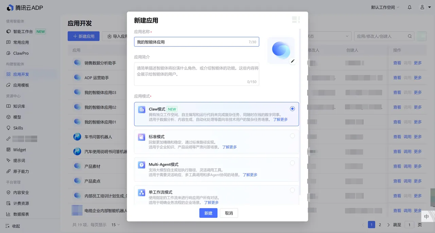Viewport: 435px width, 233px height.
Task: Click the 取消 button
Action: [229, 213]
